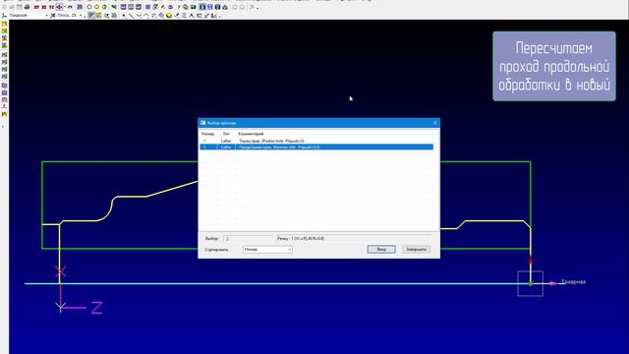
Task: Click the green monitor toolbar icon
Action: coord(193,7)
